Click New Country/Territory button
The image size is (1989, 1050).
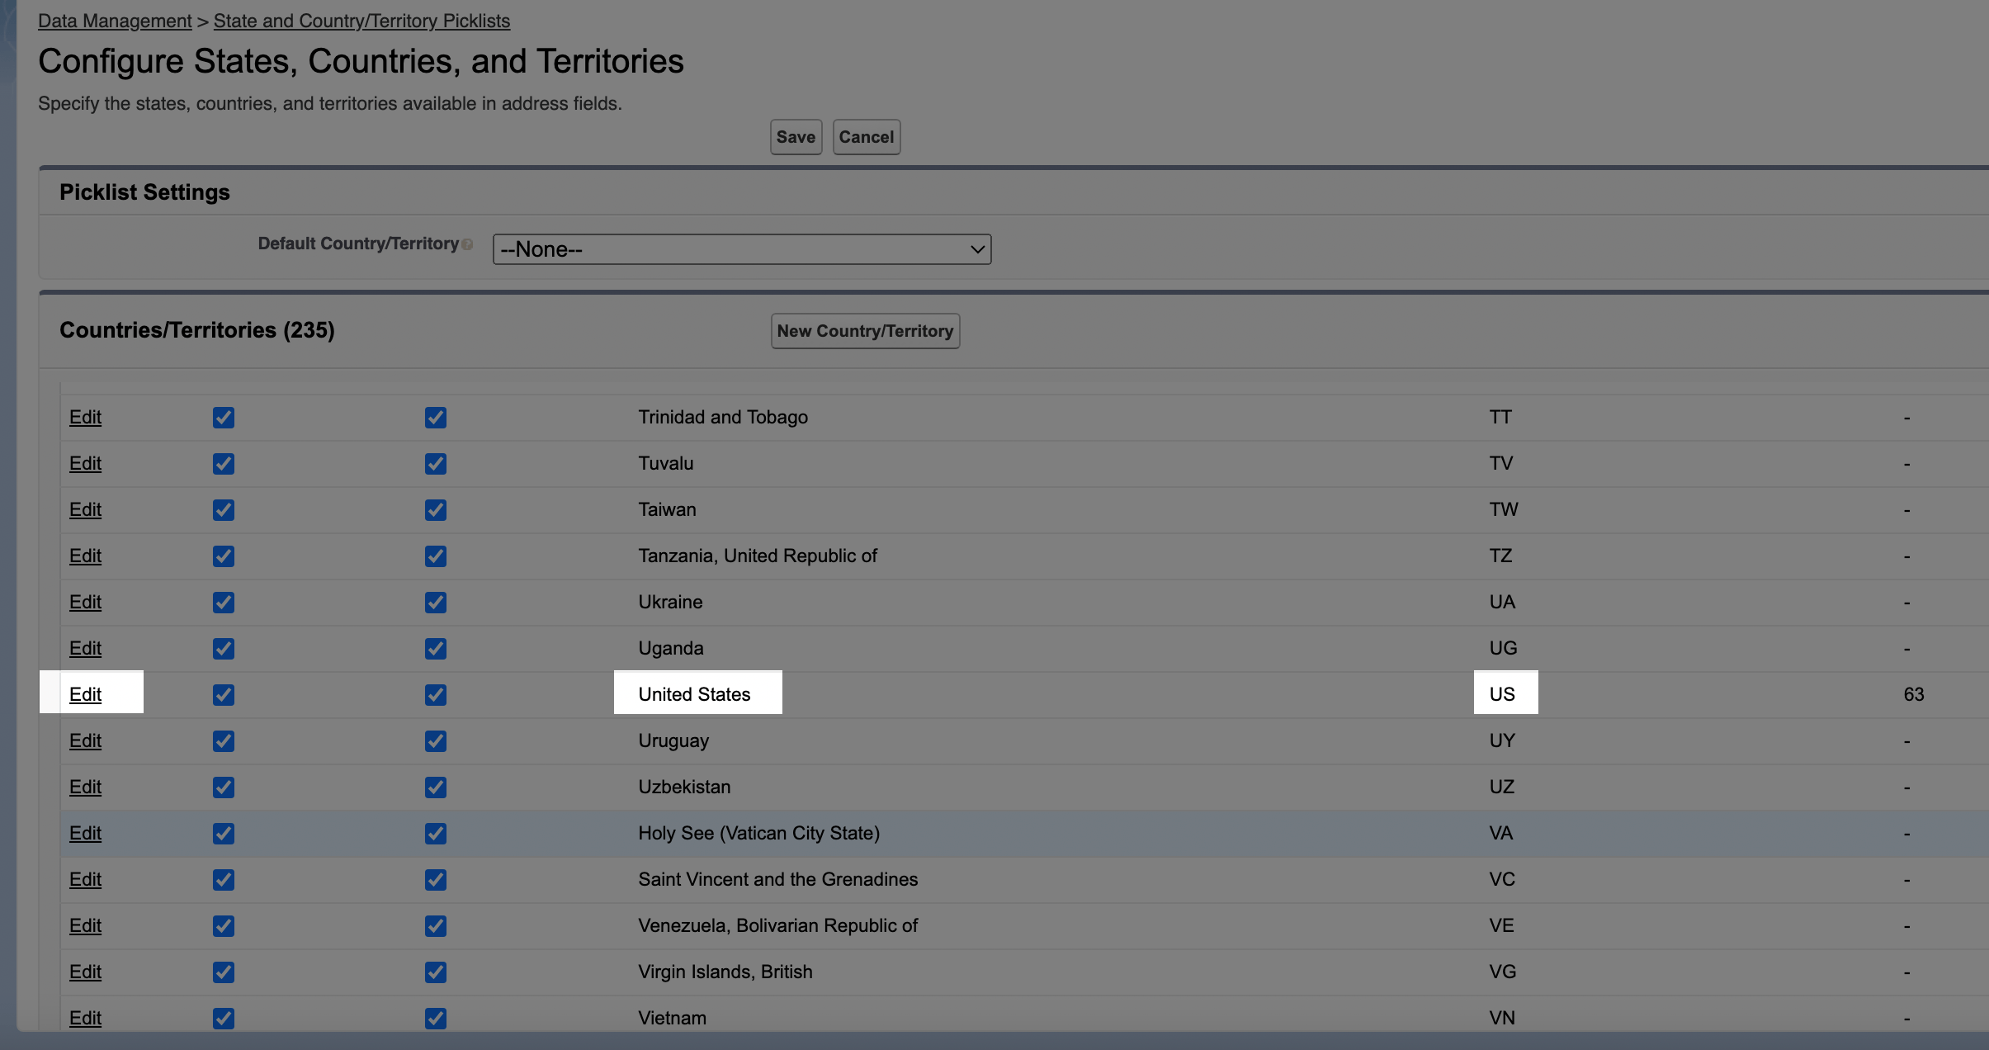click(865, 331)
